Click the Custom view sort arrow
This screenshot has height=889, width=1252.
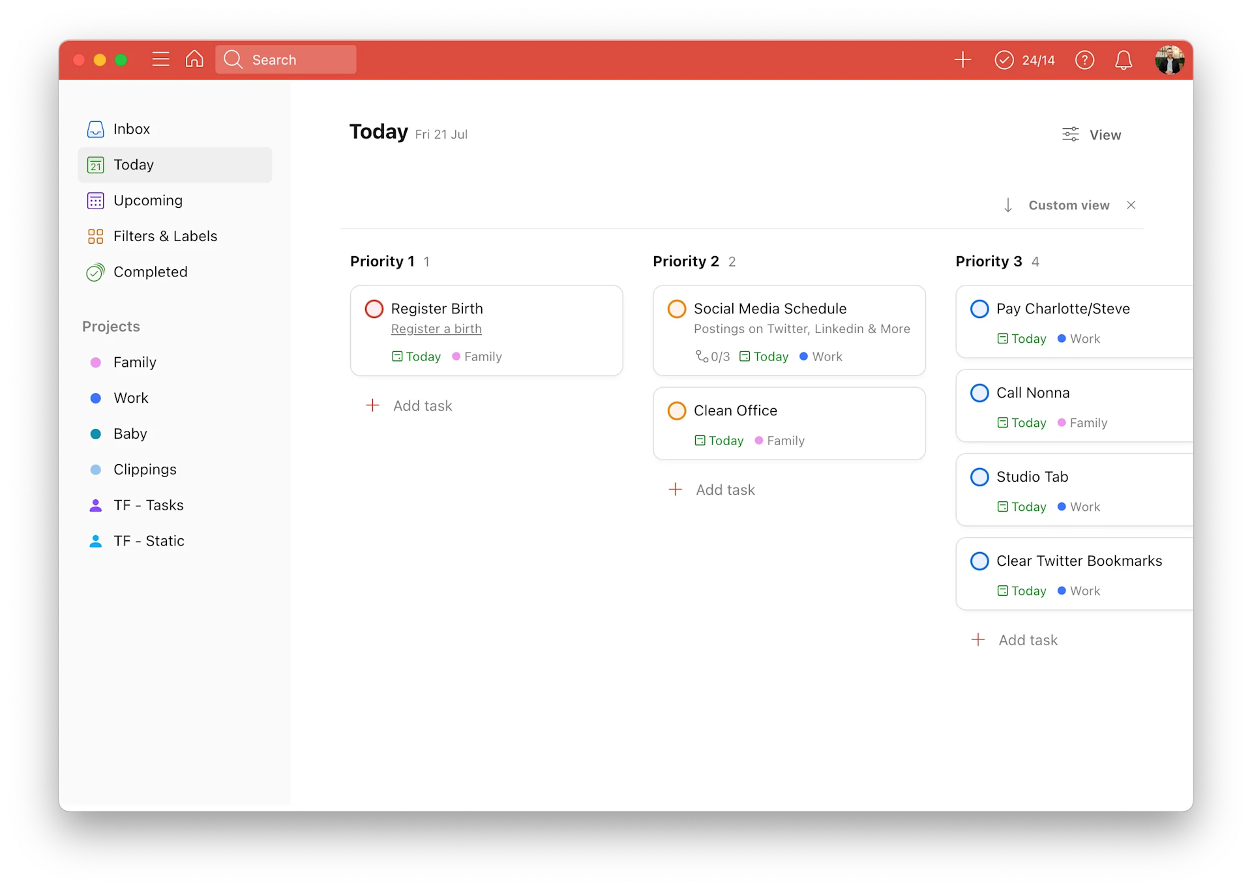click(1007, 205)
